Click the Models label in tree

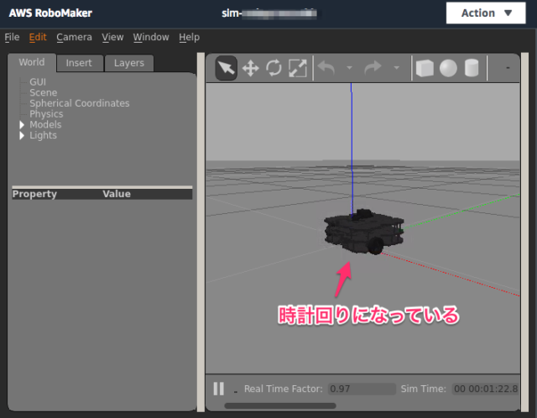[x=45, y=125]
